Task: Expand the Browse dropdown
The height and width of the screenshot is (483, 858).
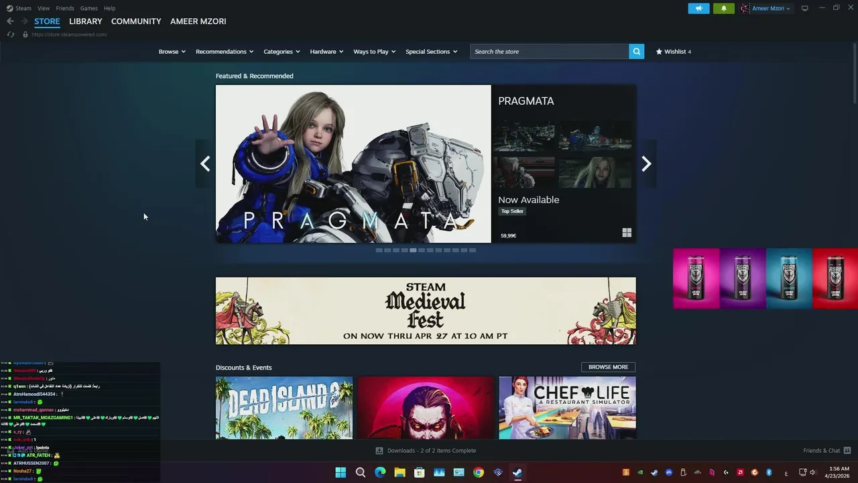Action: pyautogui.click(x=172, y=52)
